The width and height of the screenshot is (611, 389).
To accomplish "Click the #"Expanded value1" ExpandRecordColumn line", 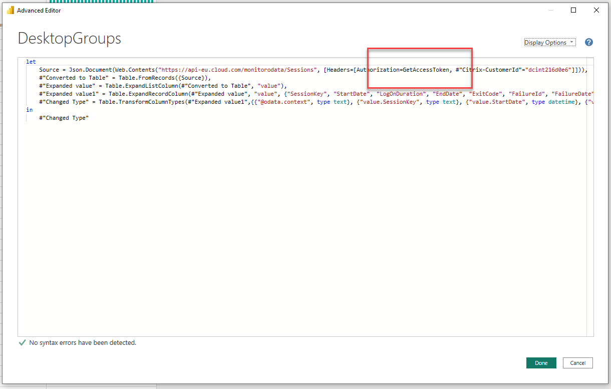I will [x=316, y=94].
